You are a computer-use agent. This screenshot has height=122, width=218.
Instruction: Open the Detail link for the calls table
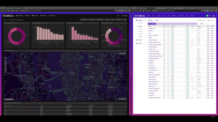tap(208, 33)
